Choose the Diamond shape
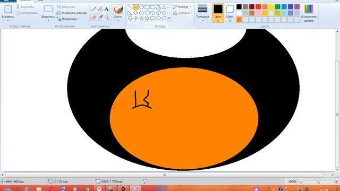The image size is (340, 191). [x=135, y=13]
